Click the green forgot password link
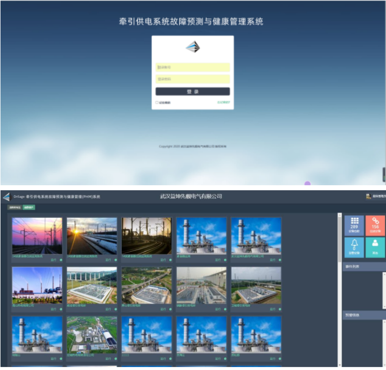This screenshot has width=386, height=370. pos(223,103)
